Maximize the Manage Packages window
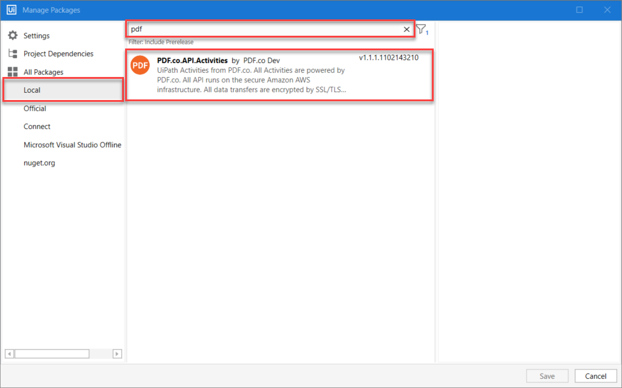 click(x=579, y=10)
